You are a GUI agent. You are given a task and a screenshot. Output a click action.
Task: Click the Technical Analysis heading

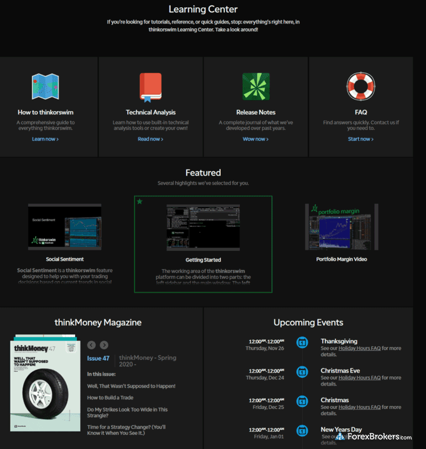click(151, 112)
